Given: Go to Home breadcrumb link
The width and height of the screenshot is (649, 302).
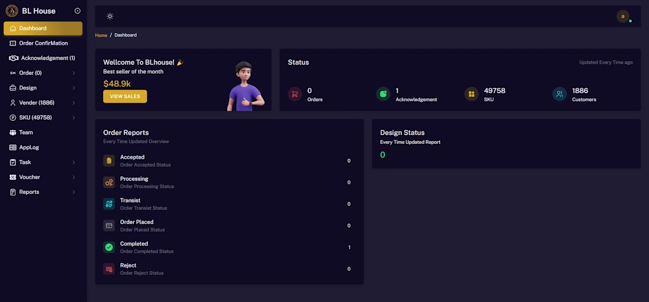Looking at the screenshot, I should pyautogui.click(x=101, y=35).
